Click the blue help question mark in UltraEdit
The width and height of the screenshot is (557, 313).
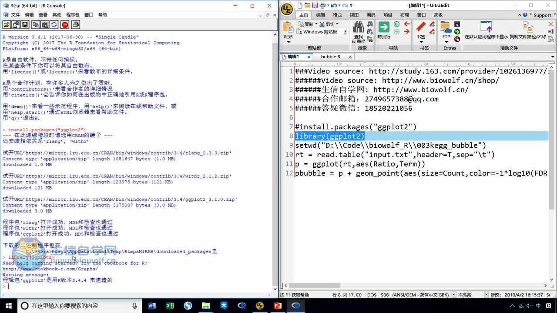coord(525,15)
